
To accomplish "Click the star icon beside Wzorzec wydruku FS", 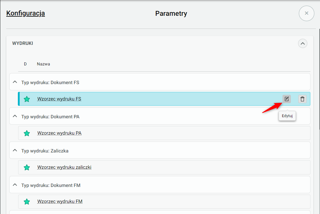I will tap(27, 99).
